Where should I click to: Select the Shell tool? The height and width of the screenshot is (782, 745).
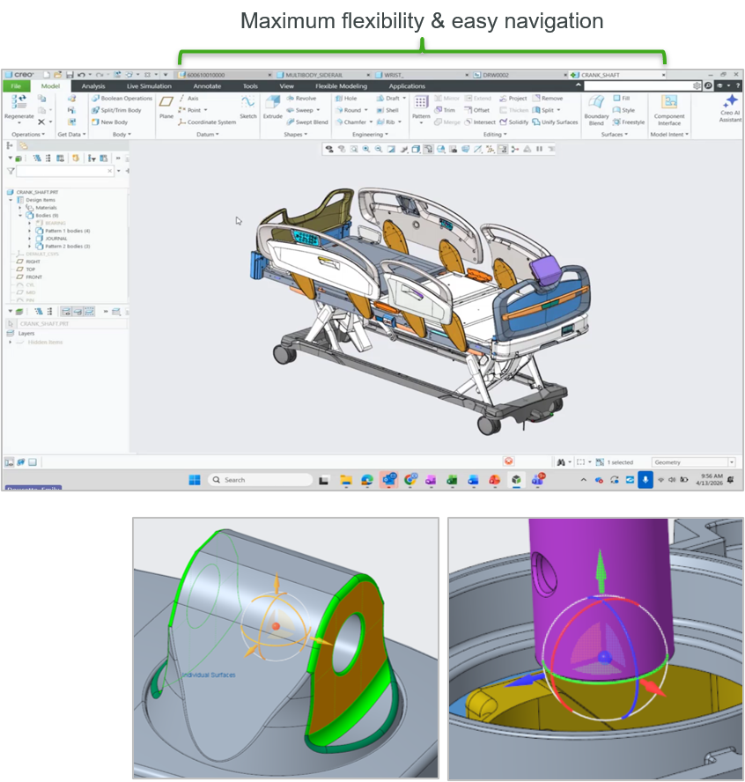(387, 110)
